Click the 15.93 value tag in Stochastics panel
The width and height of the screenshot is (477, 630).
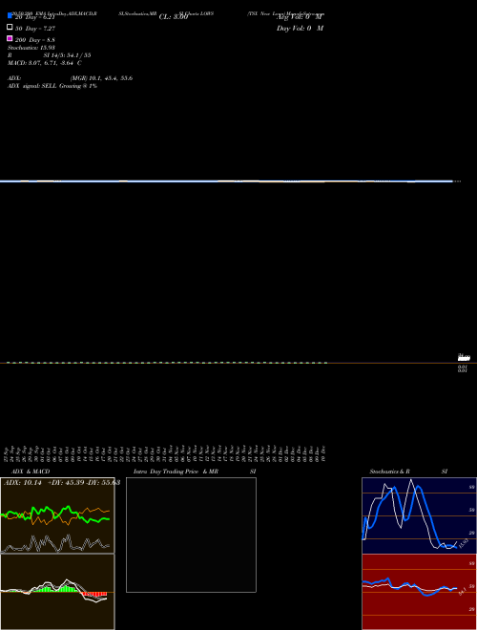point(462,545)
